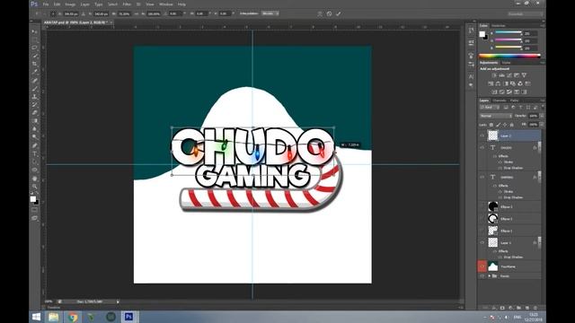The width and height of the screenshot is (575, 323).
Task: Select the Lasso tool
Action: click(35, 48)
